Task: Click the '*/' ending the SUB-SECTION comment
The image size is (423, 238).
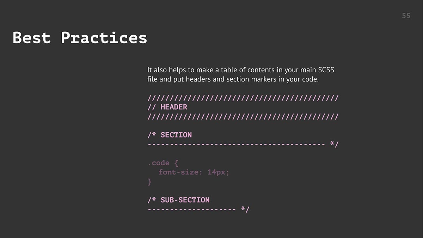Action: 245,209
